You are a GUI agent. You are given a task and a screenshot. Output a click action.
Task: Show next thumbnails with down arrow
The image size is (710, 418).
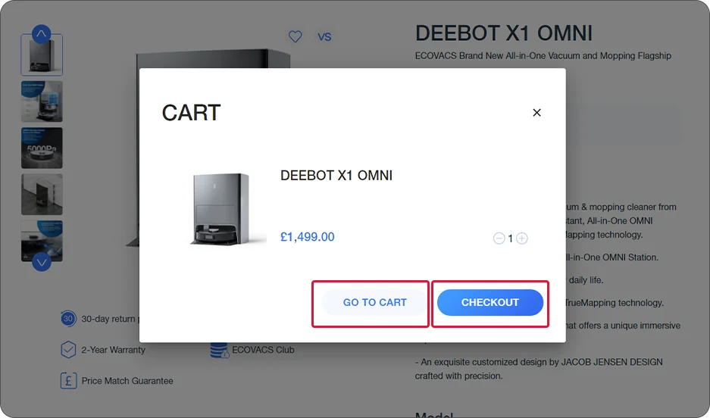[x=41, y=262]
